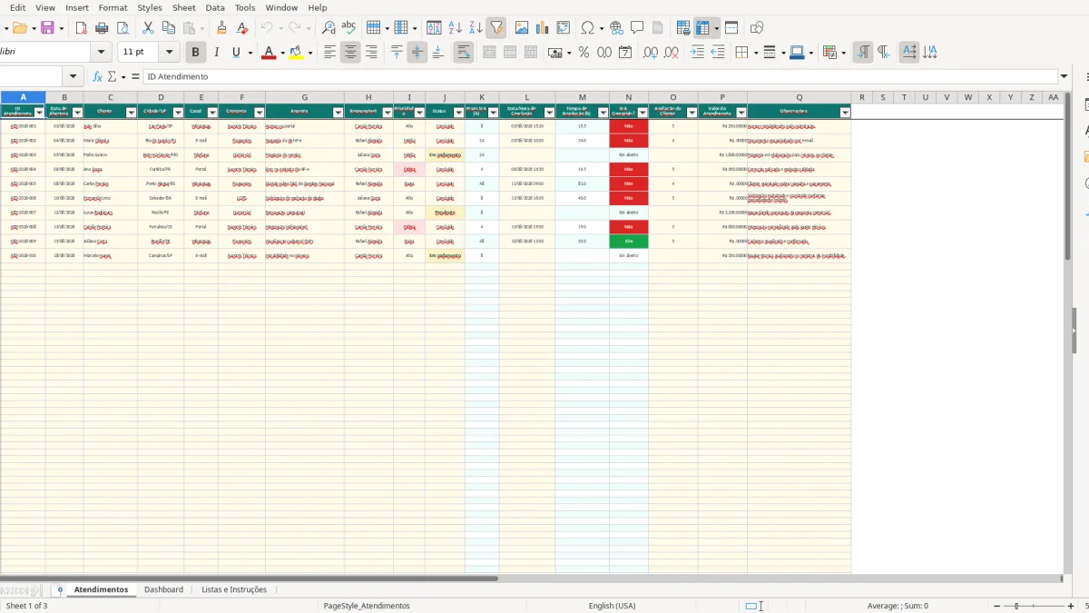
Task: Click Delete Decimal Place icon
Action: (x=672, y=53)
